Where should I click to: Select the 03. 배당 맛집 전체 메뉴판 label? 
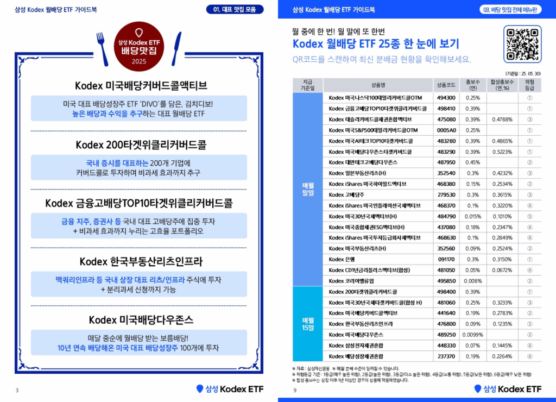click(x=510, y=10)
